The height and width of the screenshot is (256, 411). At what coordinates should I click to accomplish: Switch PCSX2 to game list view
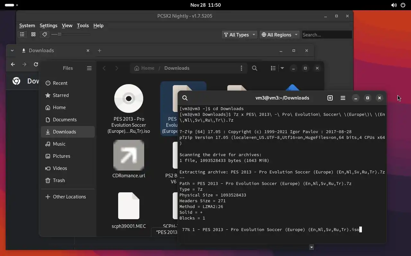point(22,35)
